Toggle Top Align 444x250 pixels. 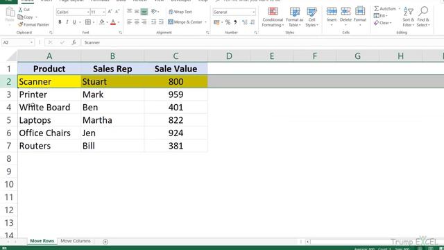[130, 12]
